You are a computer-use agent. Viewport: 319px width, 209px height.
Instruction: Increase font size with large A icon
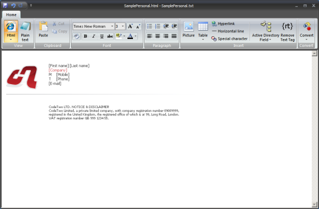[x=130, y=26]
